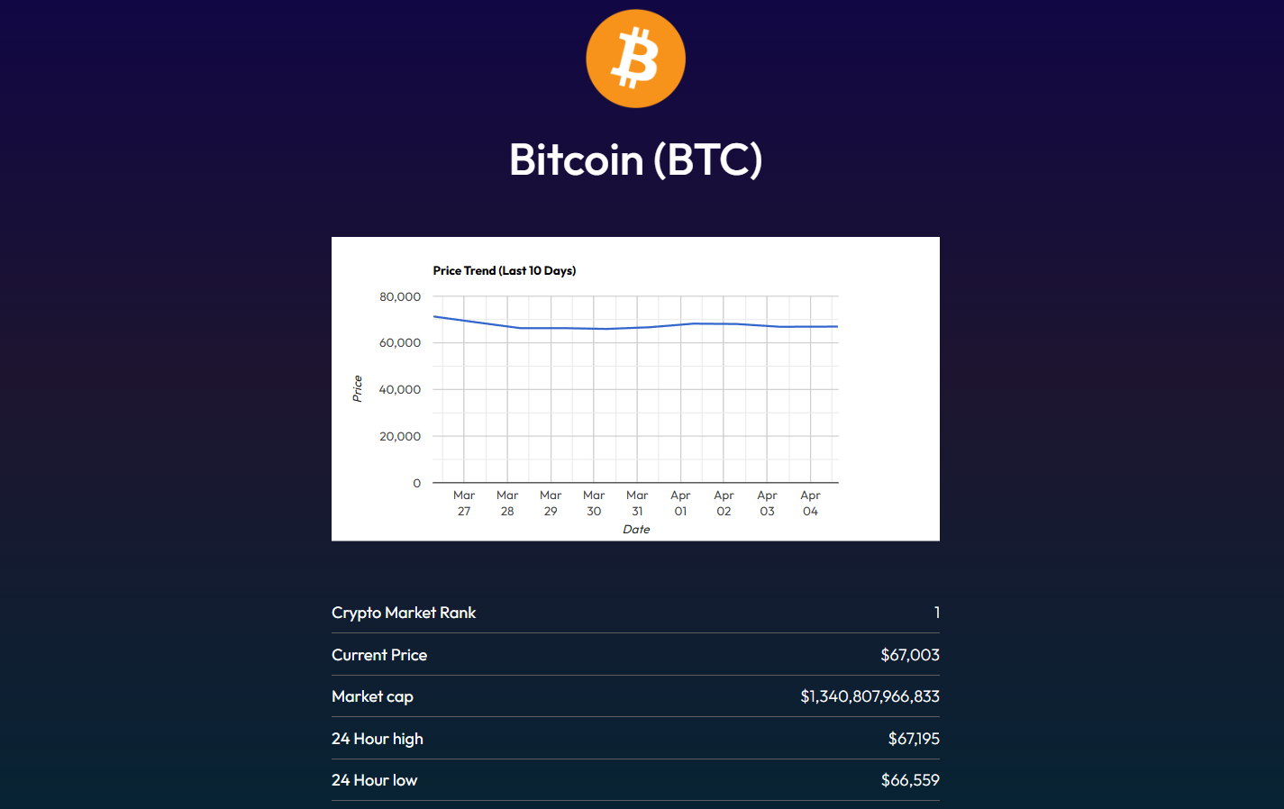
Task: Click the vertical Price axis title
Action: coord(358,388)
